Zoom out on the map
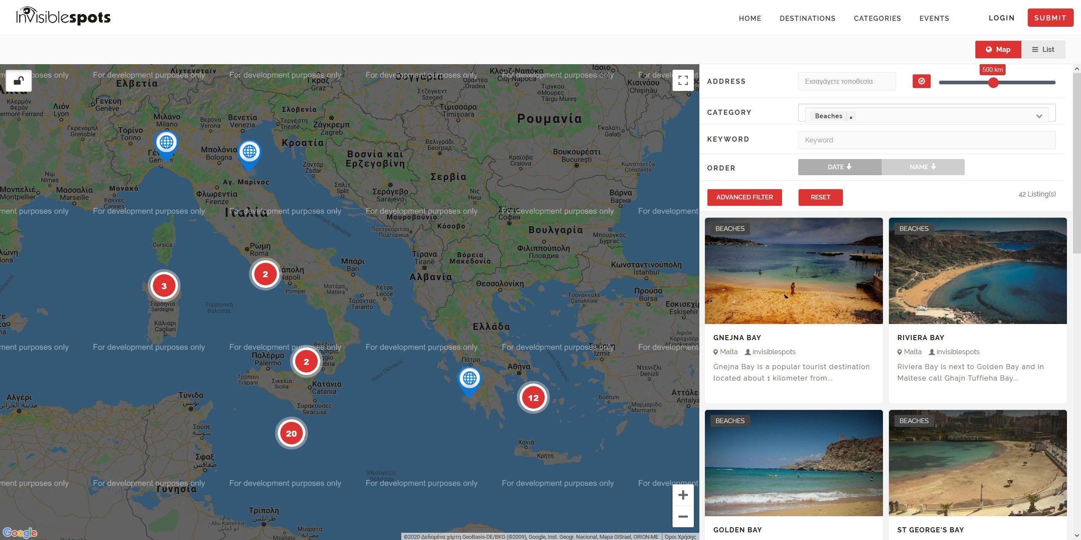1081x540 pixels. coord(683,517)
